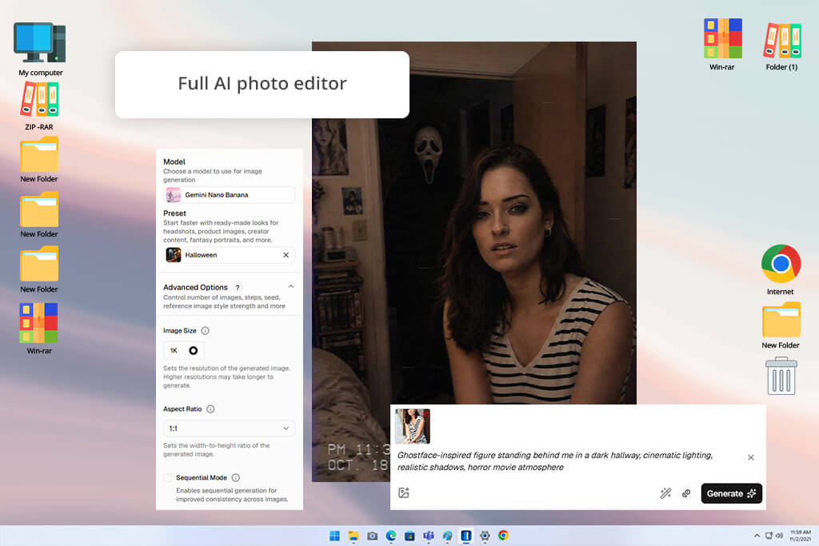Clear the prompt with the X icon

click(750, 457)
